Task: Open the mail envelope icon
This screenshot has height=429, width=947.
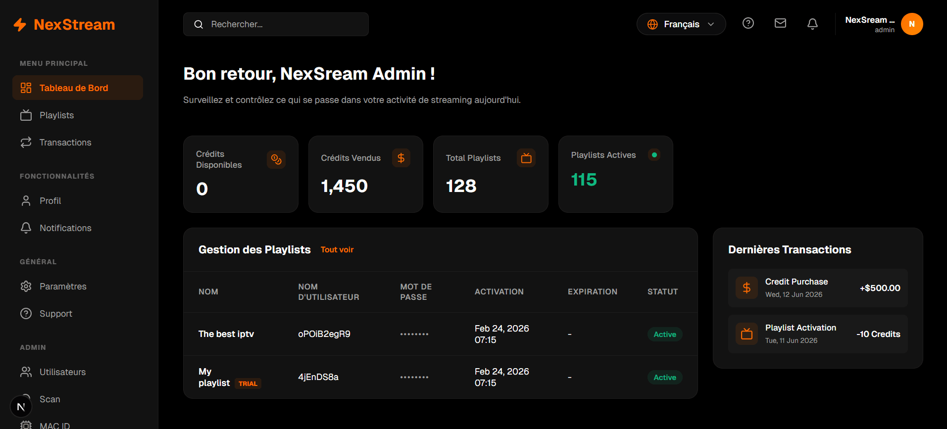Action: pyautogui.click(x=780, y=23)
